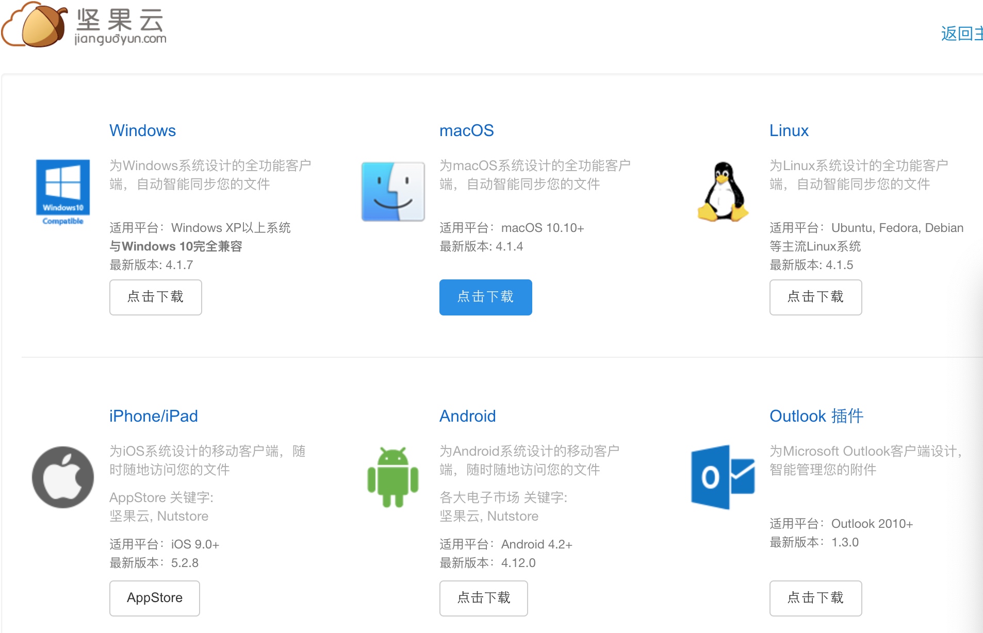The width and height of the screenshot is (983, 633).
Task: Click the Android heading link
Action: (467, 416)
